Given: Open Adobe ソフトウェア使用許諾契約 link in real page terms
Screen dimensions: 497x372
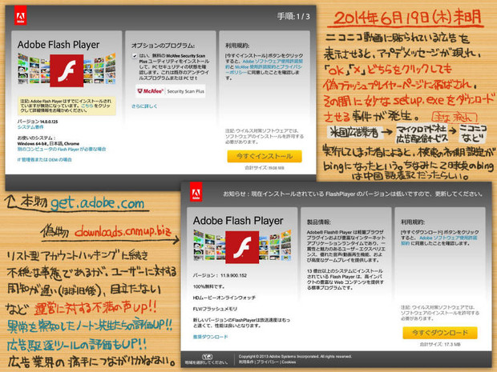Looking at the screenshot, I should click(273, 62).
